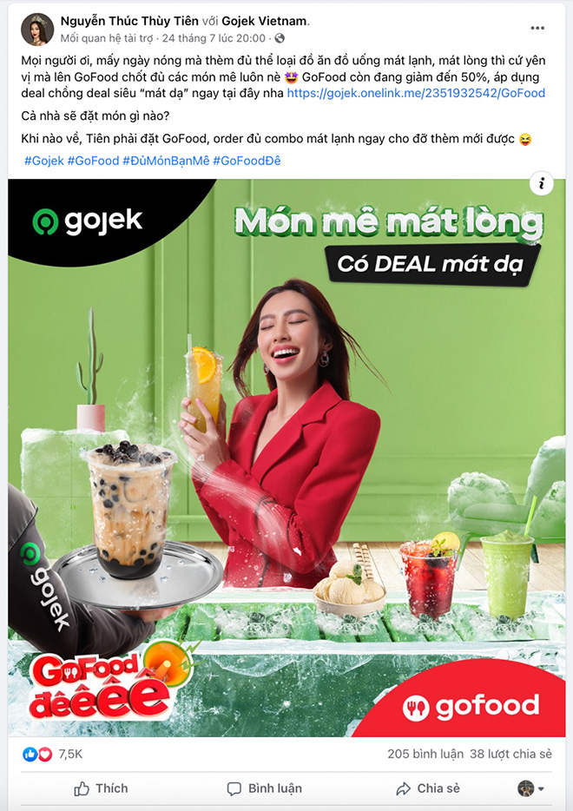
Task: Open the blue like reaction icon
Action: click(30, 755)
